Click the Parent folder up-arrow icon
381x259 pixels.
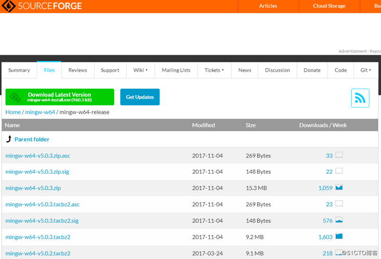pos(9,139)
